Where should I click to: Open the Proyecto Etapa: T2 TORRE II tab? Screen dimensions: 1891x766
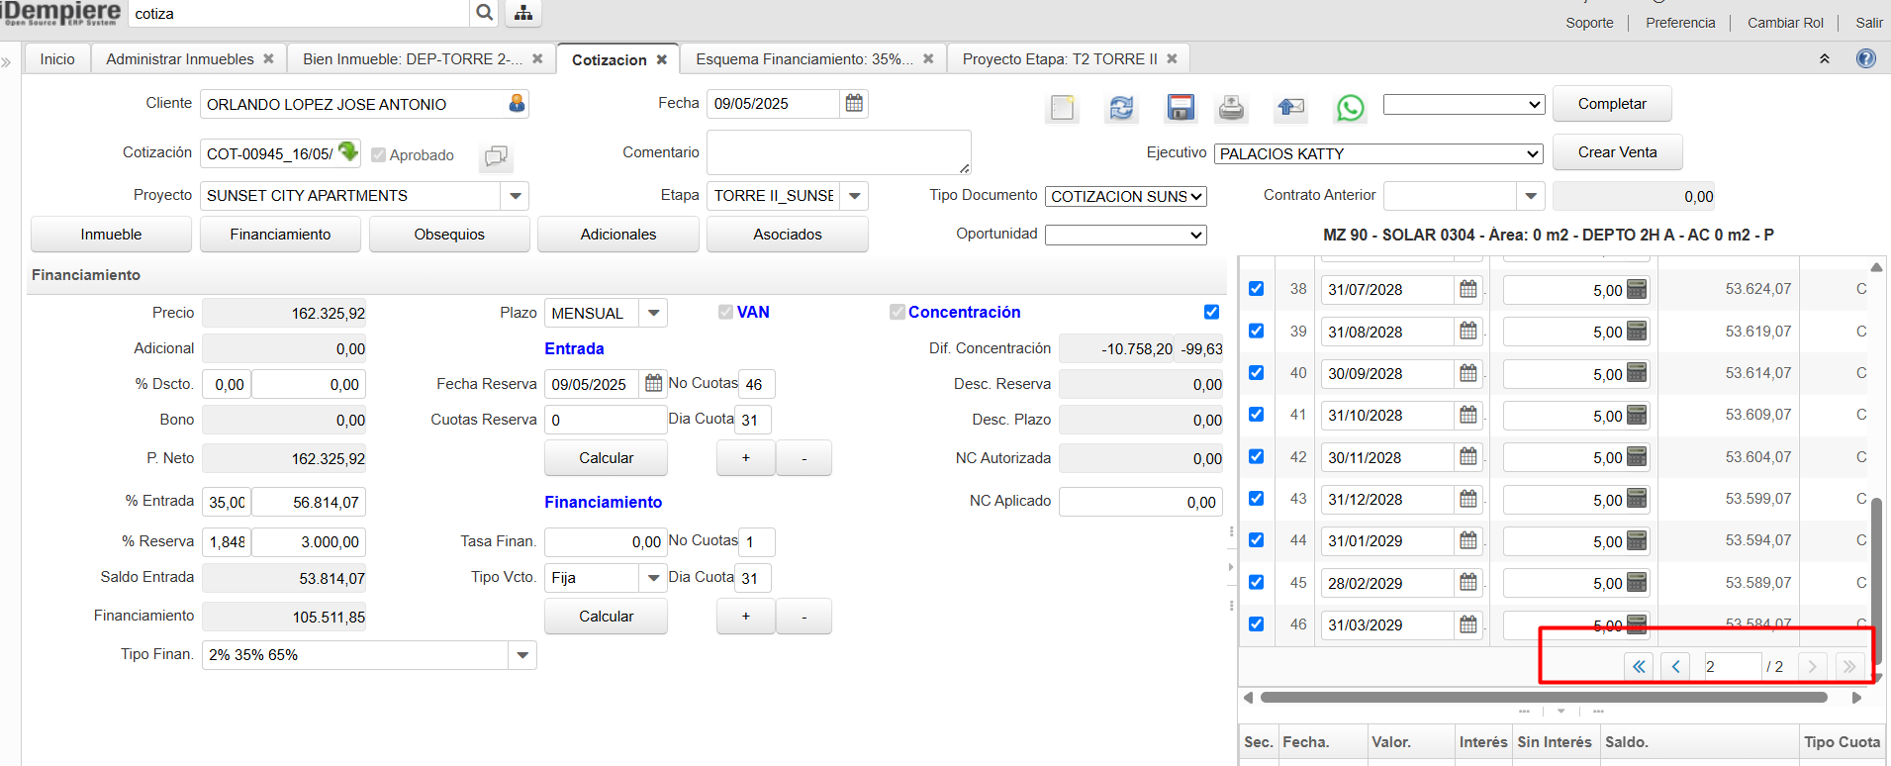click(1059, 59)
